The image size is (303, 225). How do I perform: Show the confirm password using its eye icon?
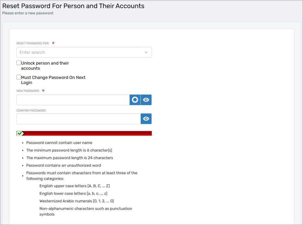(x=146, y=119)
